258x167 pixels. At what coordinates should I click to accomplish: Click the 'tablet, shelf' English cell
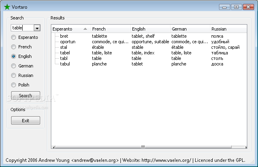point(143,36)
